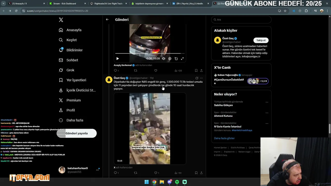Image resolution: width=331 pixels, height=186 pixels.
Task: Open options for N'Golo Kante trend
Action: click(267, 124)
